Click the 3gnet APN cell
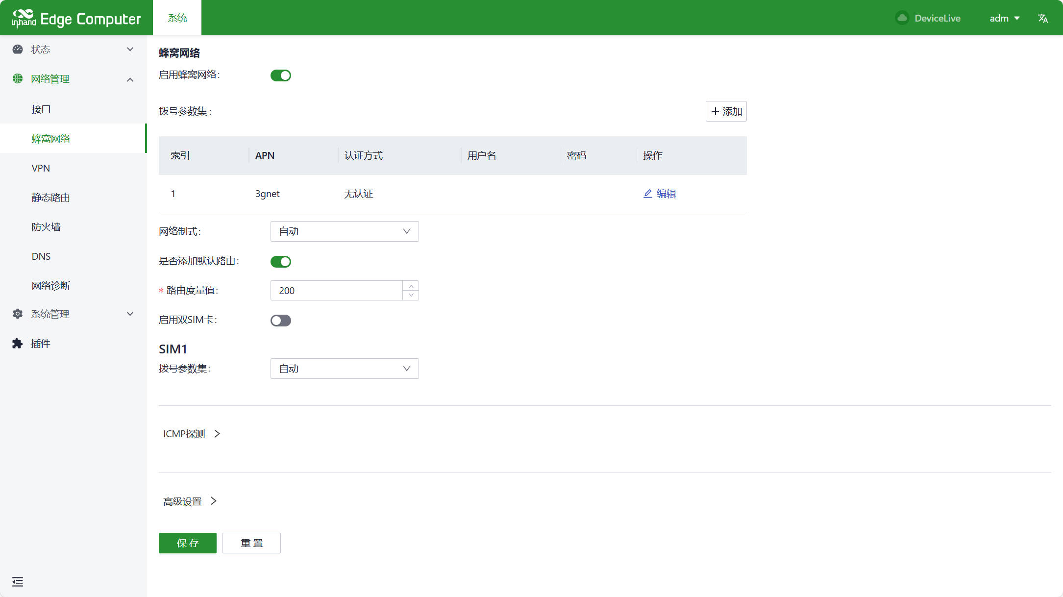Screen dimensions: 1063x597 (x=267, y=194)
